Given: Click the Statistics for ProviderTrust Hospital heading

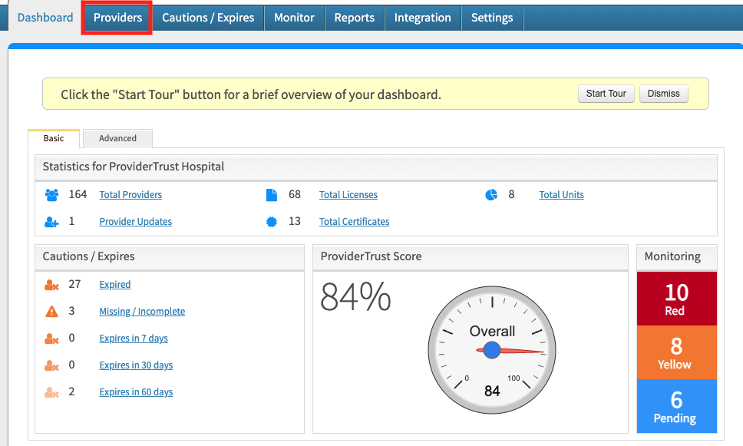Looking at the screenshot, I should [x=134, y=167].
